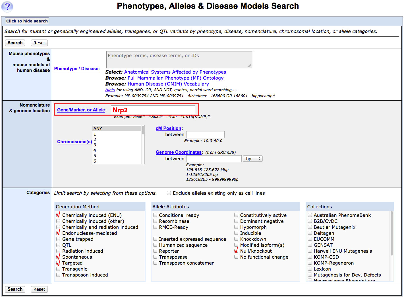Select chromosome 1 in the list

pos(117,134)
